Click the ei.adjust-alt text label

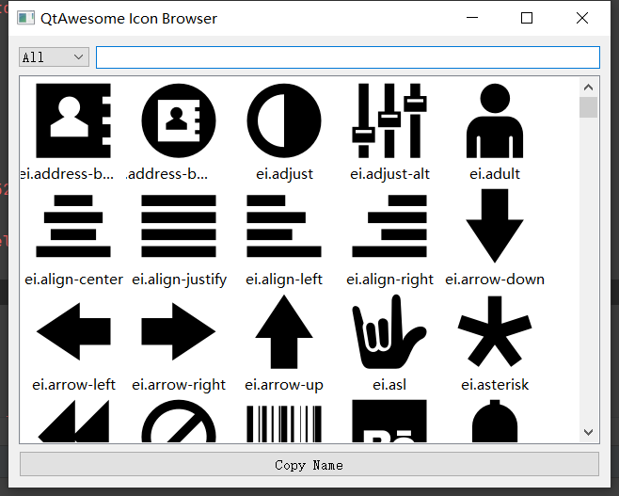(x=389, y=174)
